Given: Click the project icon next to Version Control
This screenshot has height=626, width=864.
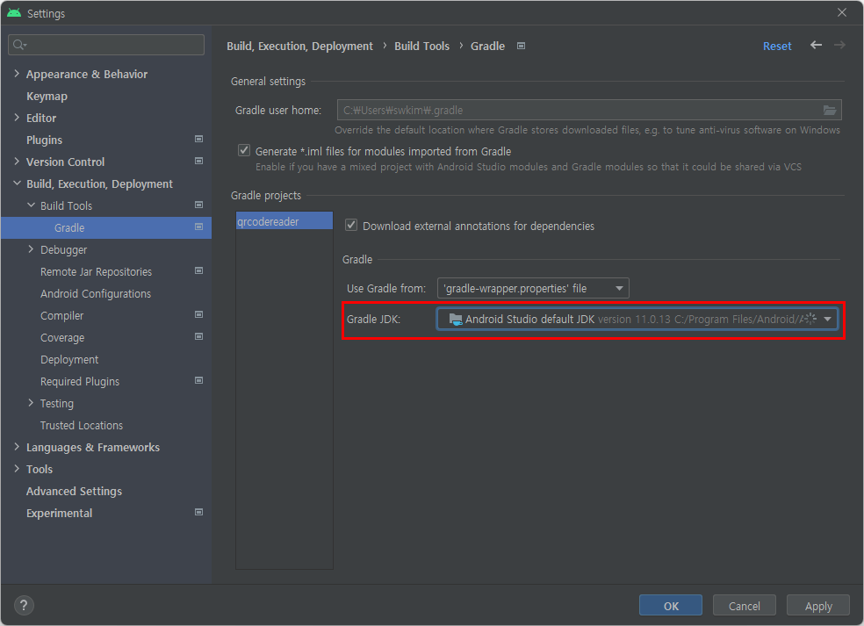Looking at the screenshot, I should tap(199, 161).
